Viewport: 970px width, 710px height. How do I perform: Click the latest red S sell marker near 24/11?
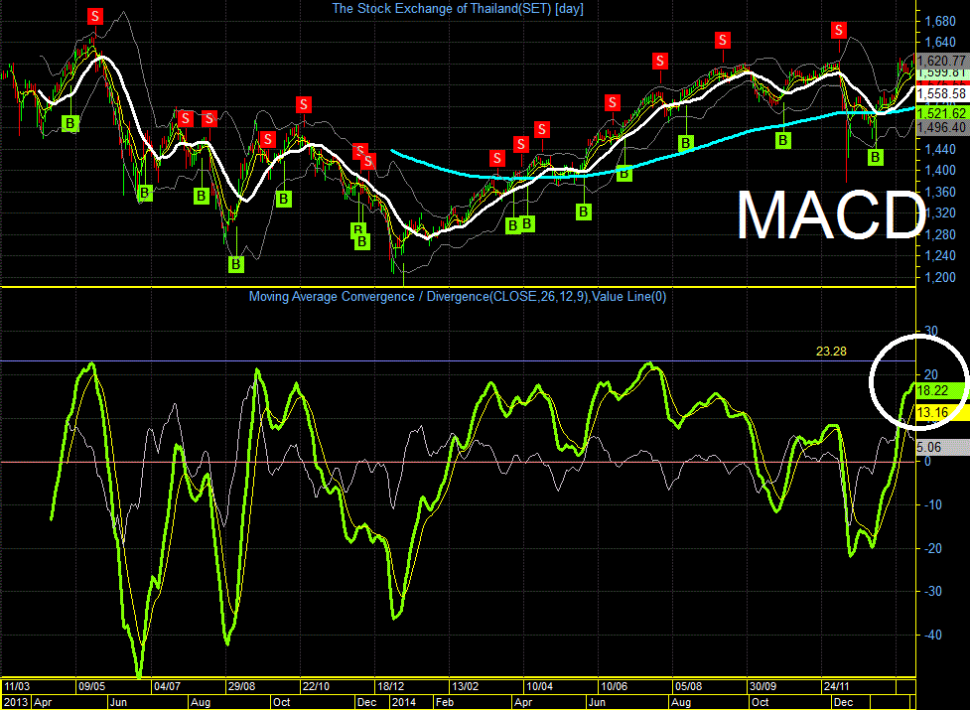click(839, 30)
